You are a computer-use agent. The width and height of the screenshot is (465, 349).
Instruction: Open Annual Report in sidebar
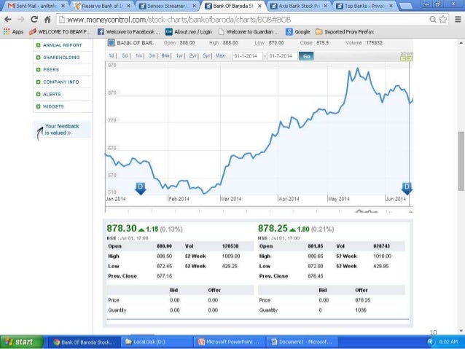click(x=62, y=45)
